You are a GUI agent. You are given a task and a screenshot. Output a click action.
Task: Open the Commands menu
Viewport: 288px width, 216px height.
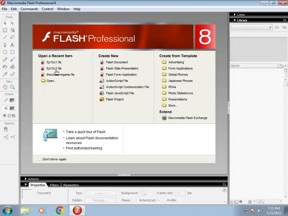click(x=29, y=9)
